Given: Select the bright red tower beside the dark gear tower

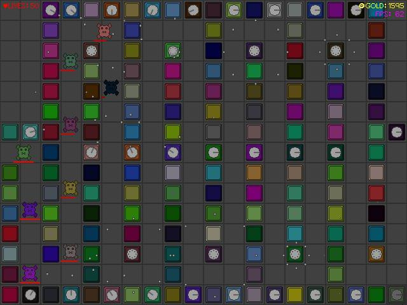Looking at the screenshot, I should tap(295, 51).
